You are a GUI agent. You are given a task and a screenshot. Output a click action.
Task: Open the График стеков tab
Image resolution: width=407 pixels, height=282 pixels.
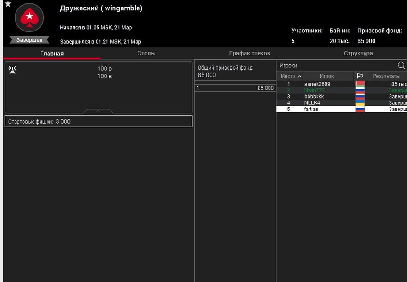pyautogui.click(x=250, y=54)
